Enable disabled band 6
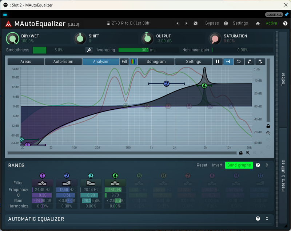The height and width of the screenshot is (231, 291). pyautogui.click(x=163, y=176)
